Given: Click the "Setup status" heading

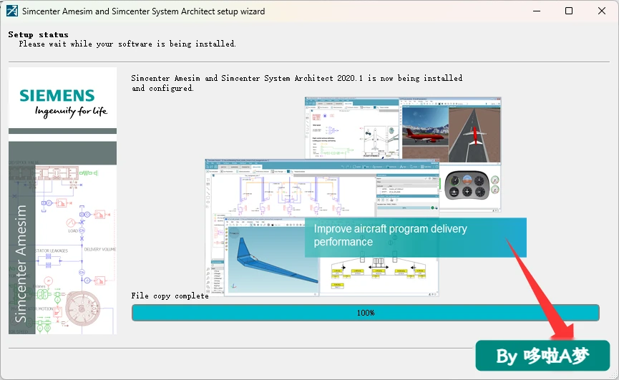Looking at the screenshot, I should pos(39,34).
